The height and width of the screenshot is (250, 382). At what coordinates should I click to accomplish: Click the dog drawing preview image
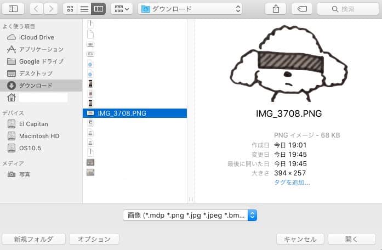coord(289,64)
